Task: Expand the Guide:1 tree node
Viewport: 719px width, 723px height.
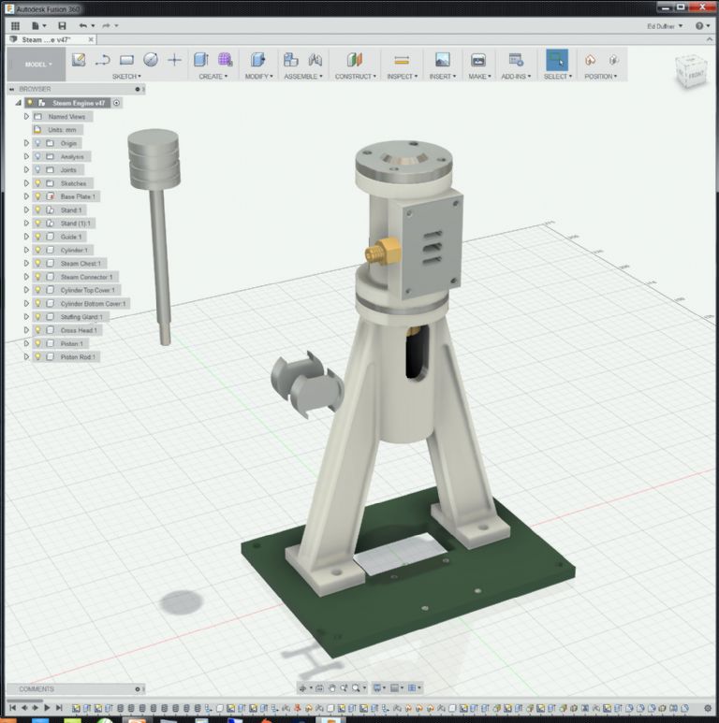Action: pos(26,237)
